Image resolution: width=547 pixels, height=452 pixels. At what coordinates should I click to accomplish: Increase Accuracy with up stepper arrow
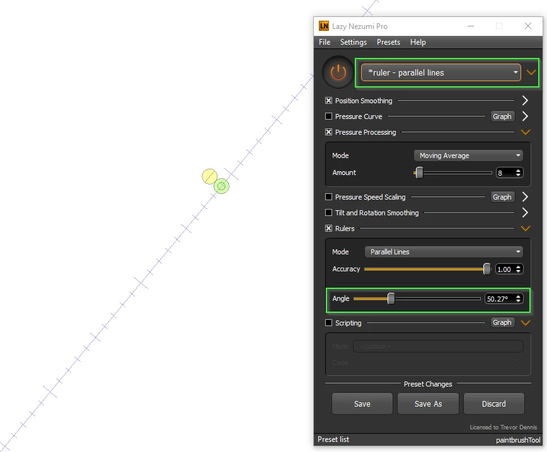(519, 267)
